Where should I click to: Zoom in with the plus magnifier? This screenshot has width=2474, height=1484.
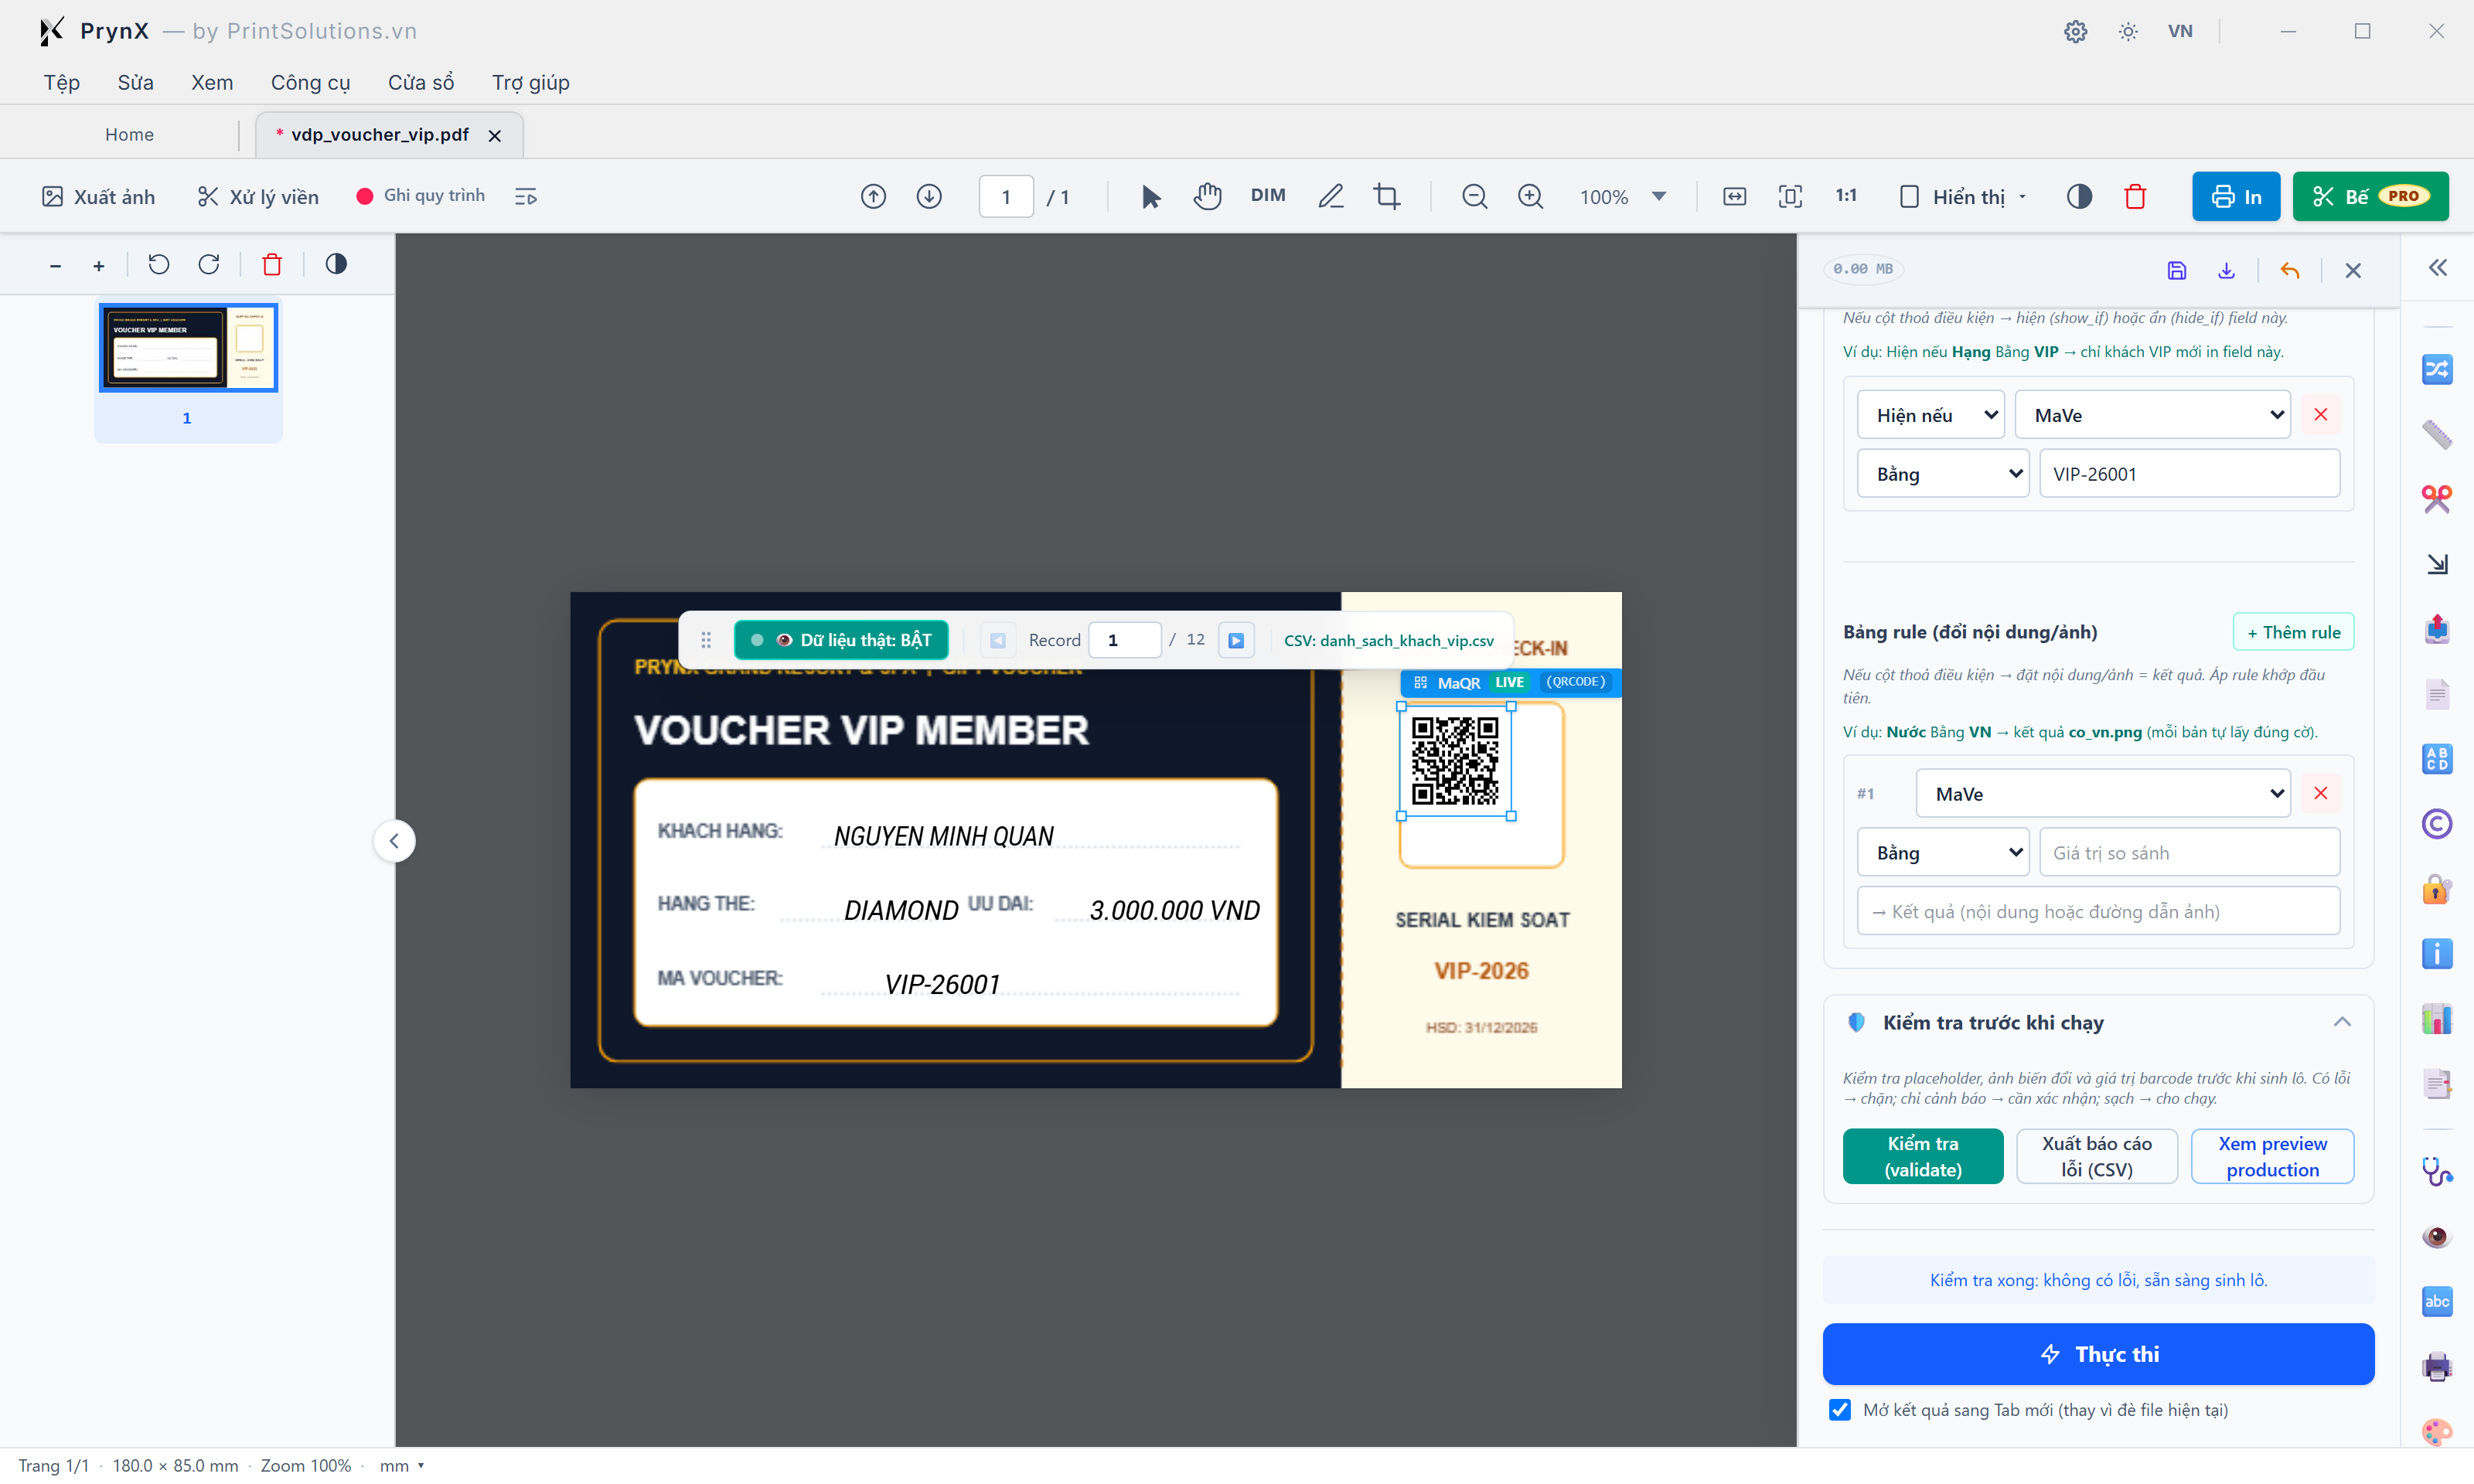1530,197
